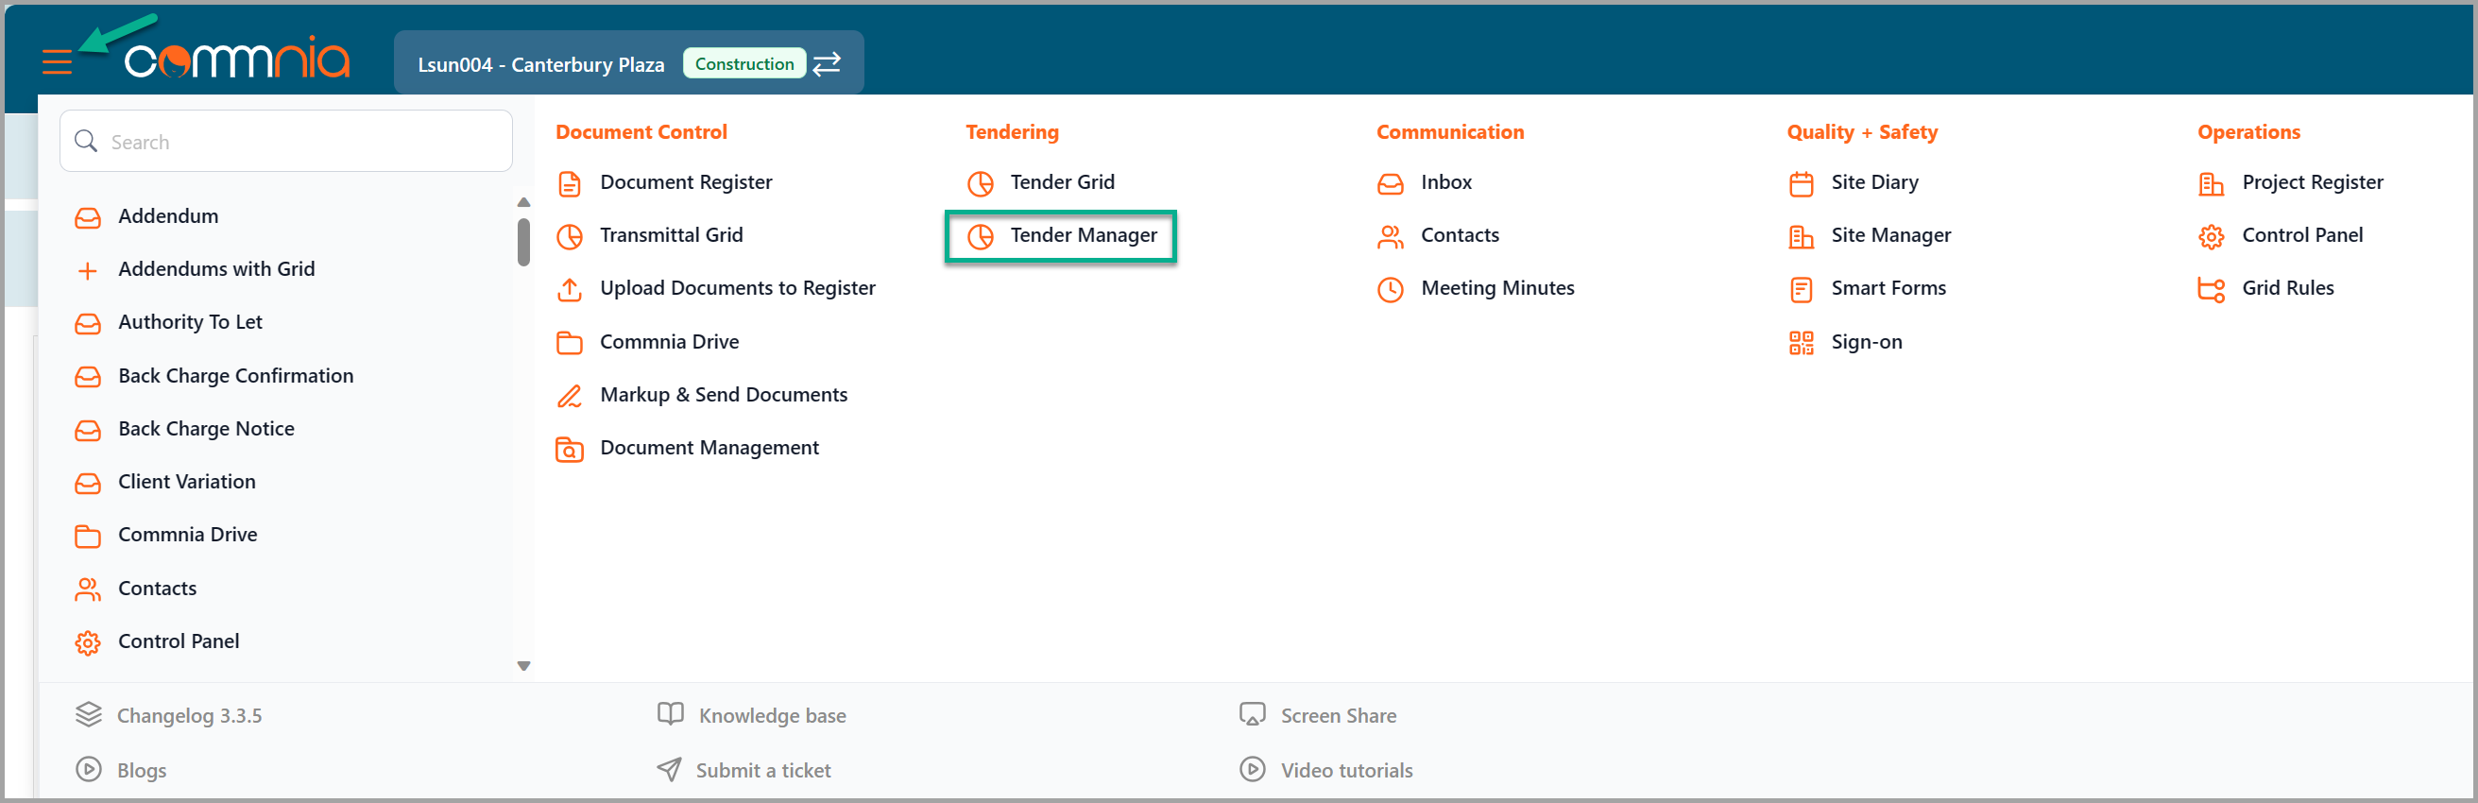Screen dimensions: 2478x803
Task: Click the Quality + Safety section heading
Action: click(1861, 131)
